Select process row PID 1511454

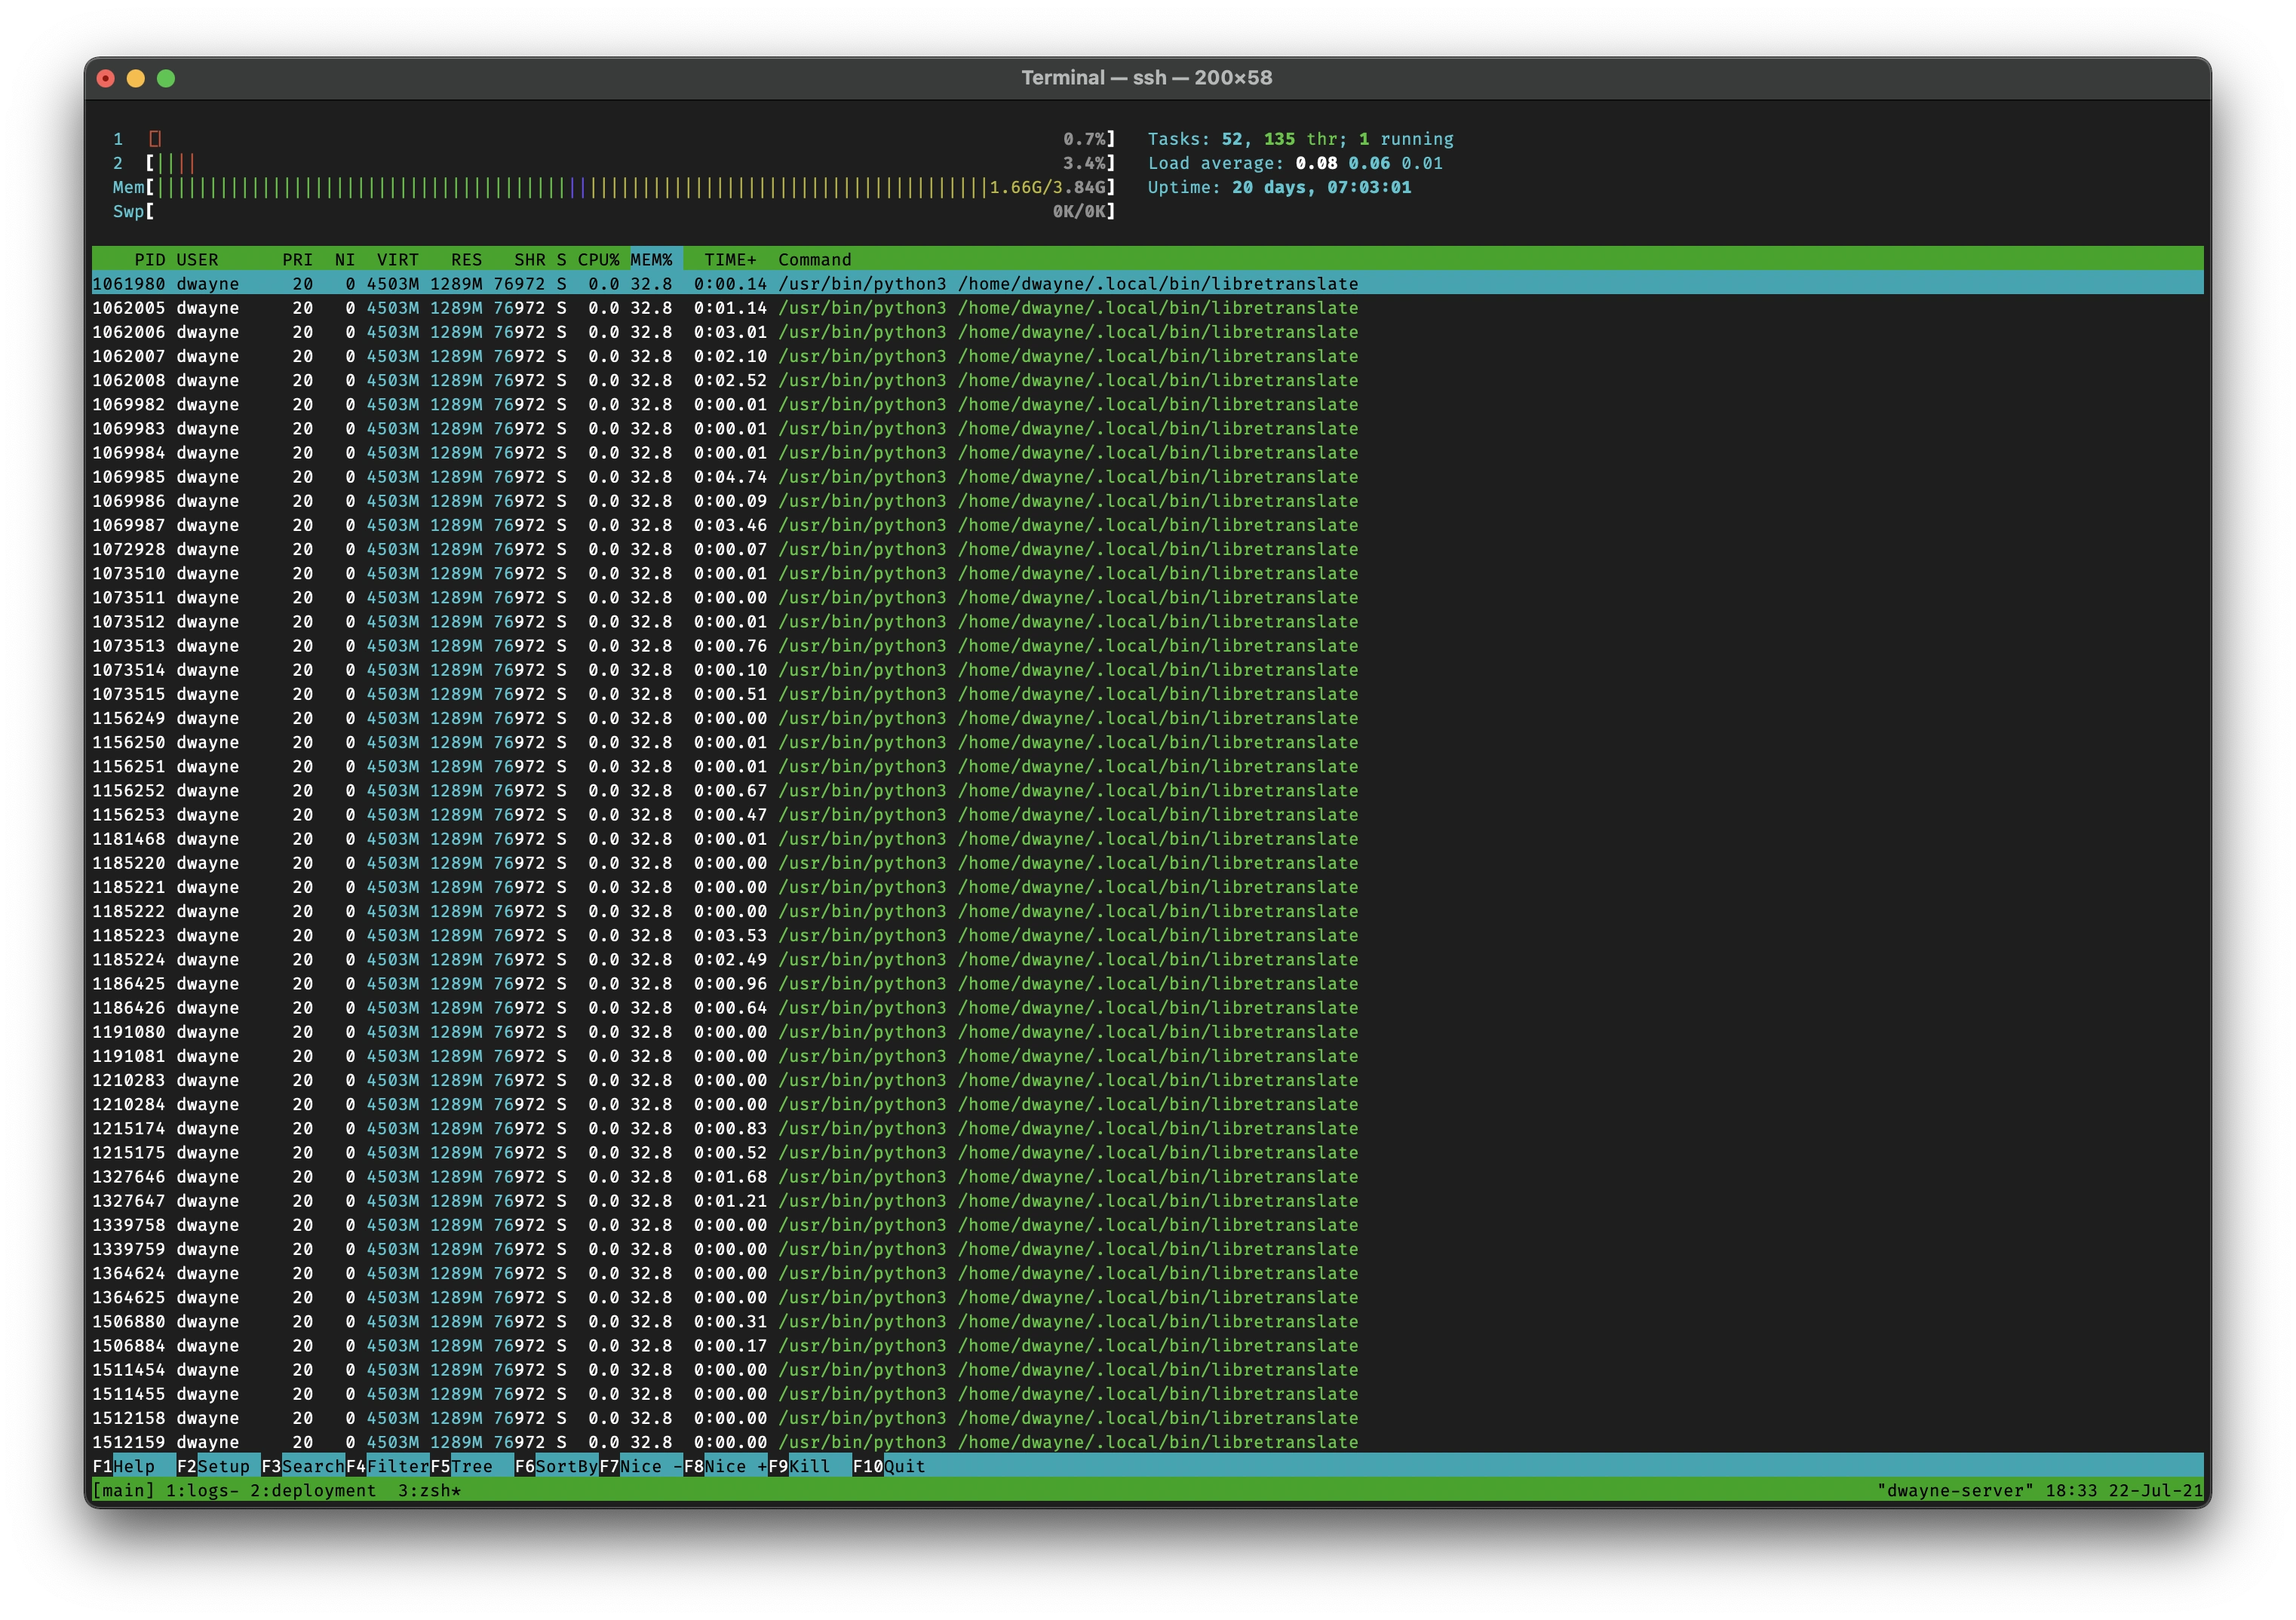(x=1148, y=1370)
